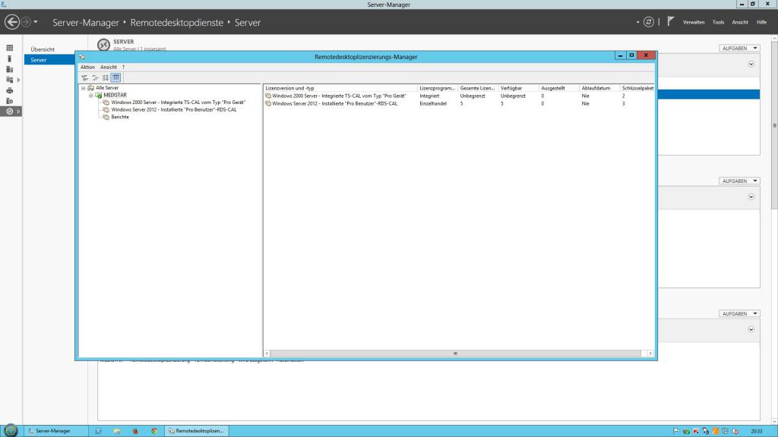
Task: Click the MEDISTAR server icon
Action: [x=98, y=95]
